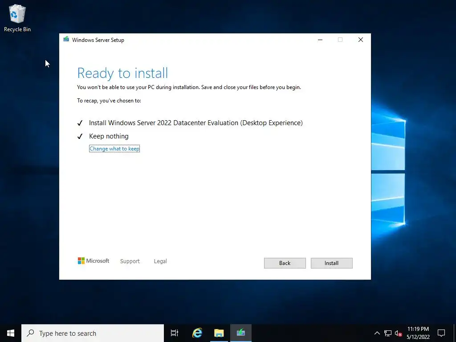Click the muted volume tray icon

pos(398,333)
